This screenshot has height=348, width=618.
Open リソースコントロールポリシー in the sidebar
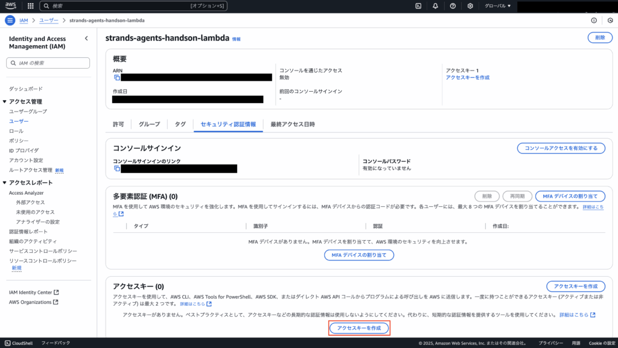click(43, 261)
